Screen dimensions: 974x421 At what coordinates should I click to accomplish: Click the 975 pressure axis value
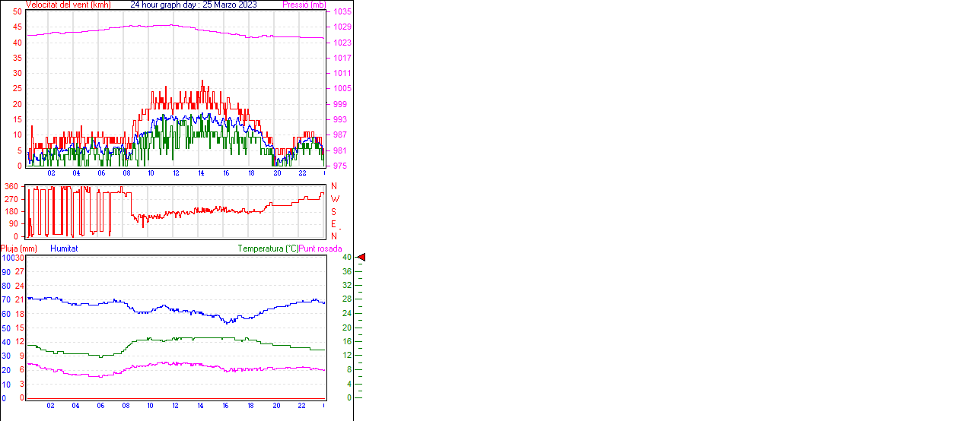340,166
